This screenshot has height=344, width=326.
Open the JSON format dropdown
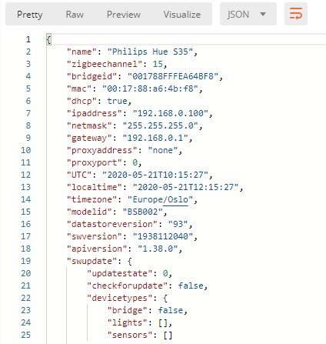[248, 14]
